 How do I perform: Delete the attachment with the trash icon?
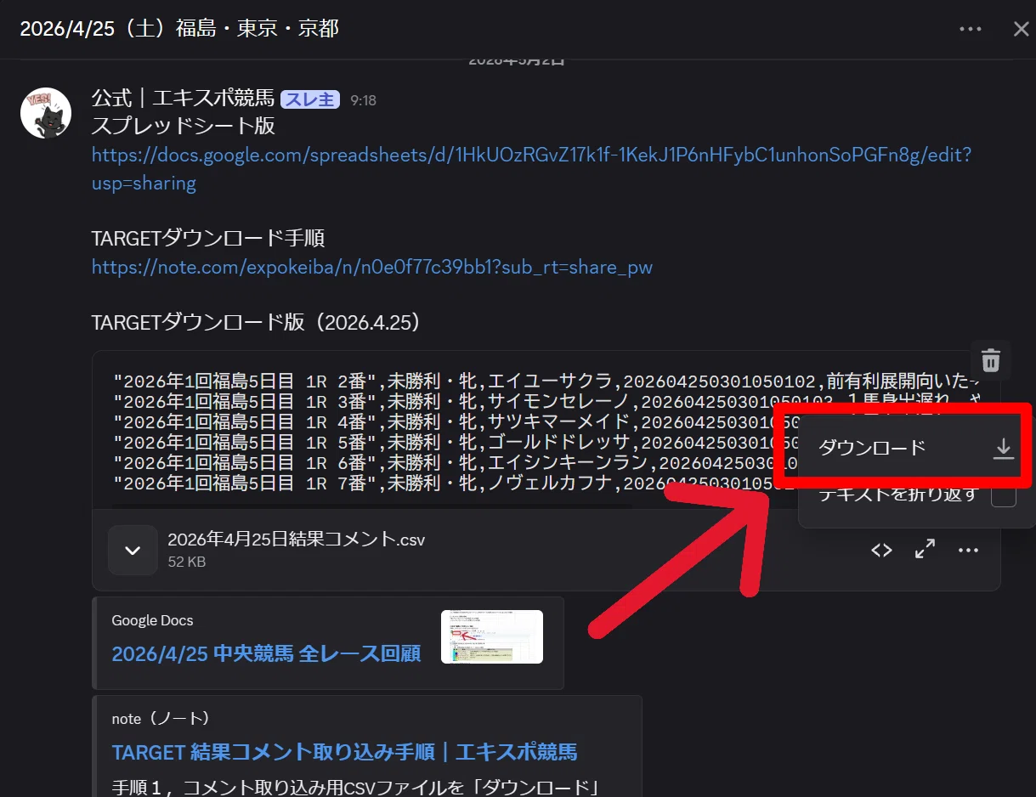click(x=991, y=360)
